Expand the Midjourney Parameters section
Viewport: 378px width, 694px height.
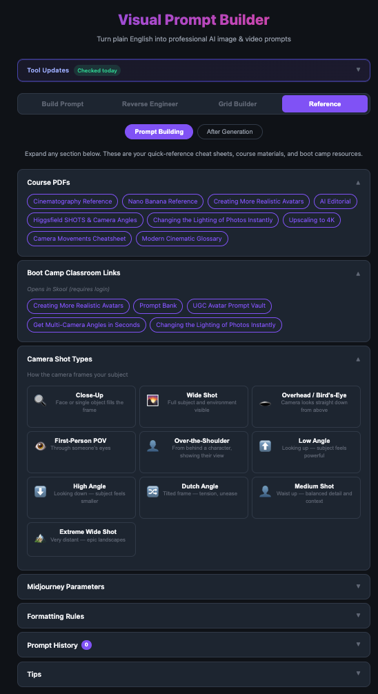click(194, 586)
